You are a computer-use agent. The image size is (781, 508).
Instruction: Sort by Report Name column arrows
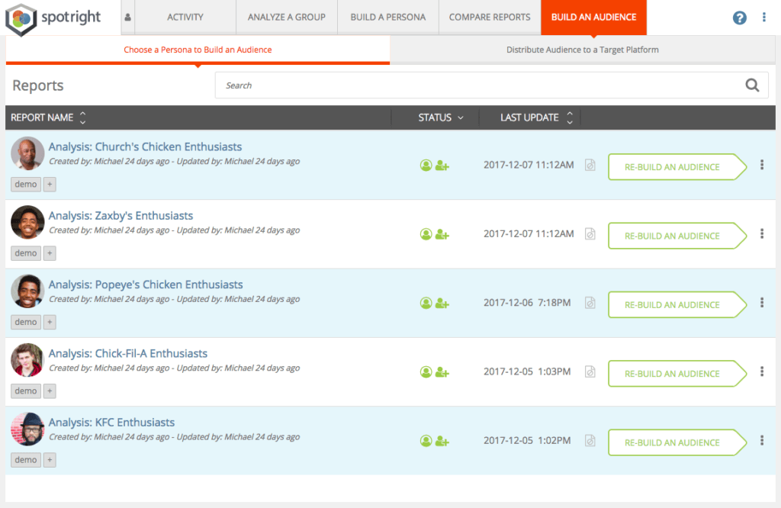[82, 117]
